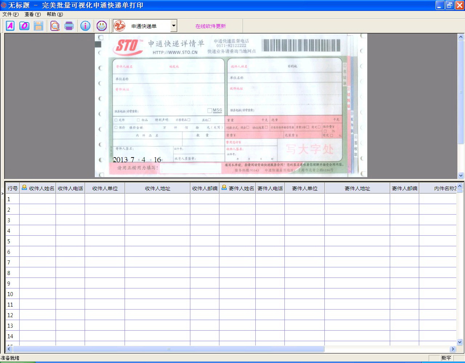The width and height of the screenshot is (465, 363).
Task: Select row number 10 in the grid
Action: coord(13,294)
